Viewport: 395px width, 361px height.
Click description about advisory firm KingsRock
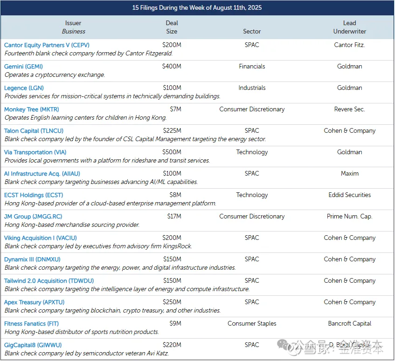(98, 246)
